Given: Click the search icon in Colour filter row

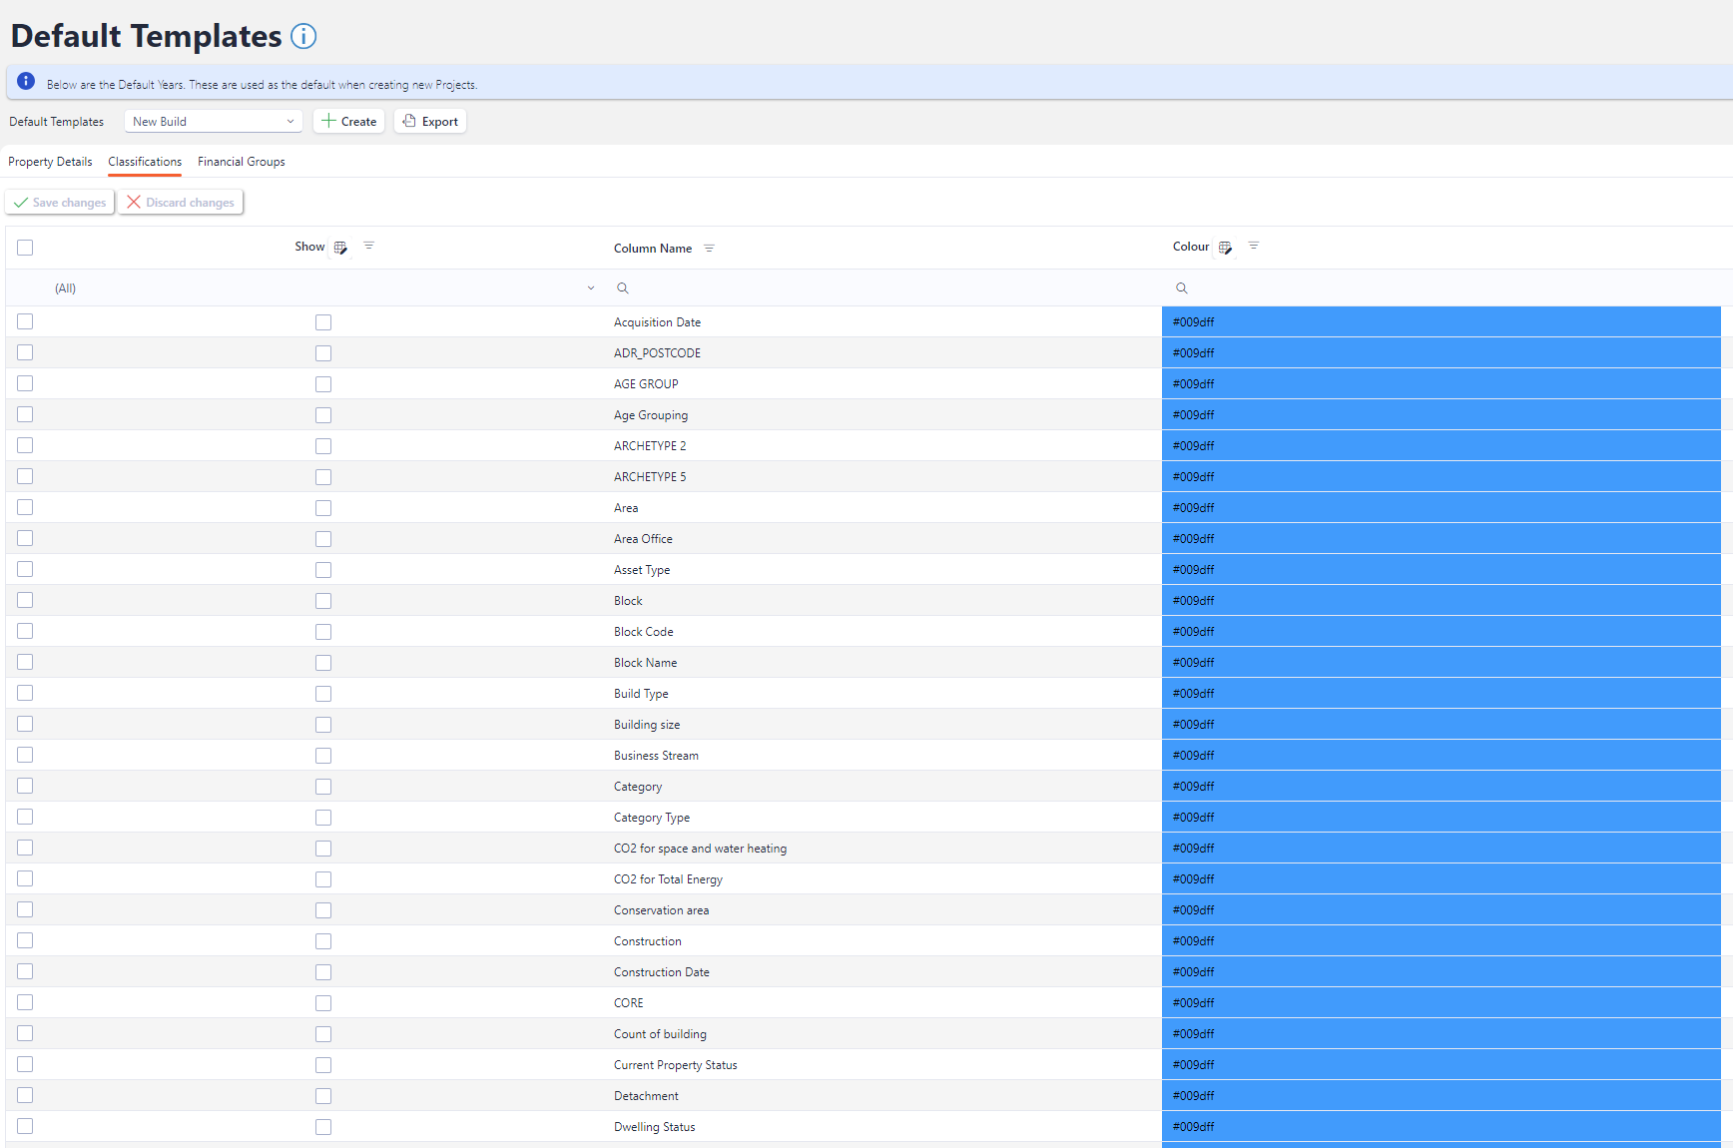Looking at the screenshot, I should (x=1182, y=288).
